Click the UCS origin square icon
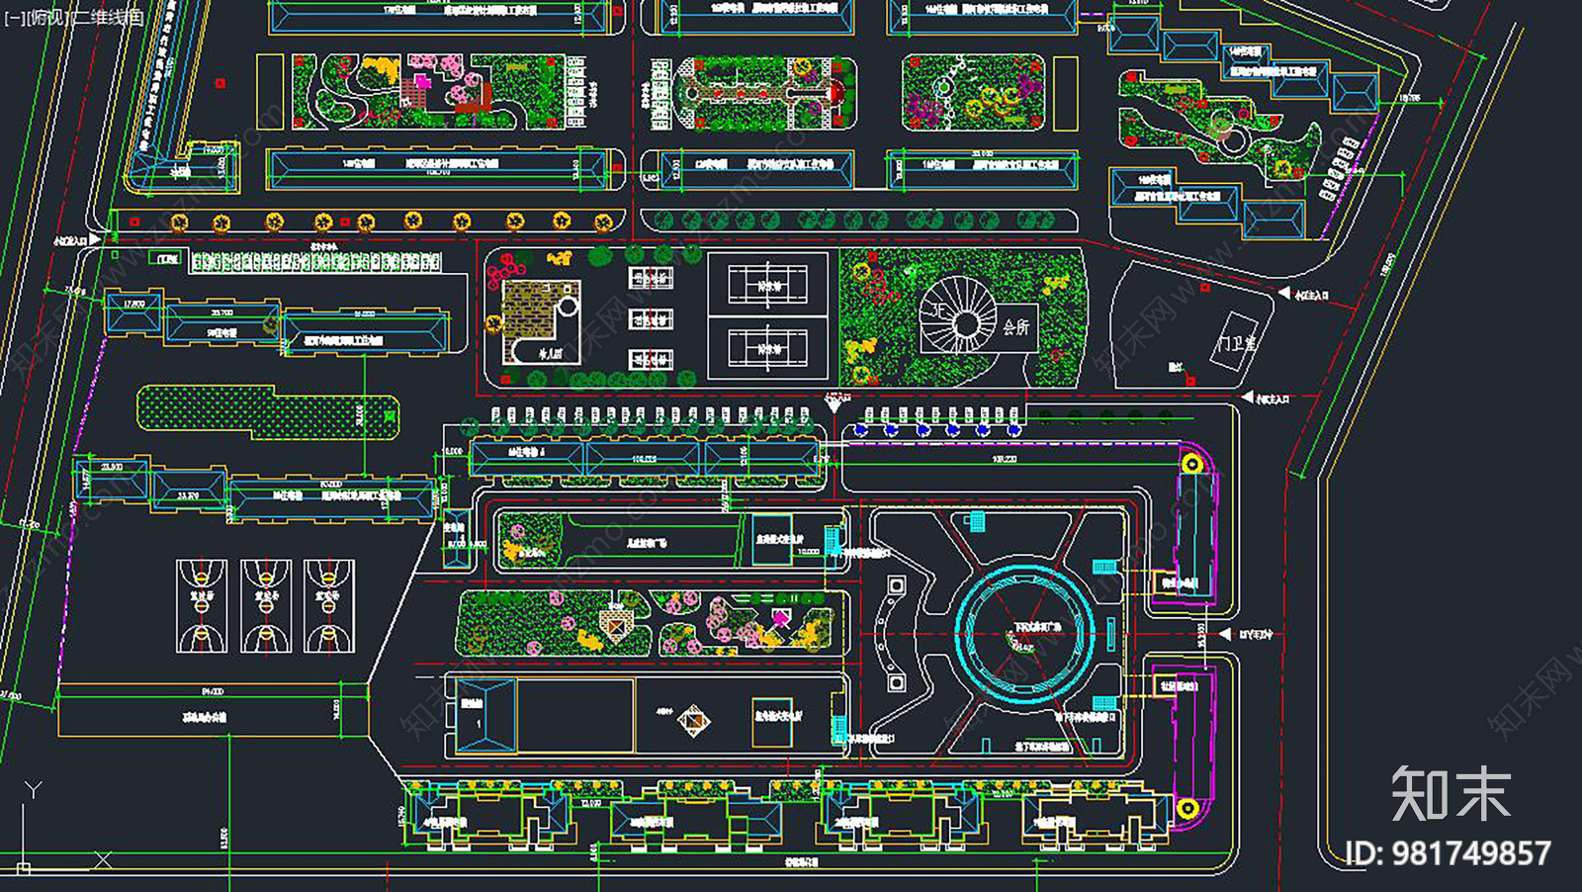 tap(24, 868)
